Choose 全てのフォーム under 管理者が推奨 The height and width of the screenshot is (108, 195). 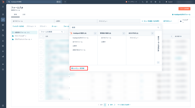click(106, 38)
